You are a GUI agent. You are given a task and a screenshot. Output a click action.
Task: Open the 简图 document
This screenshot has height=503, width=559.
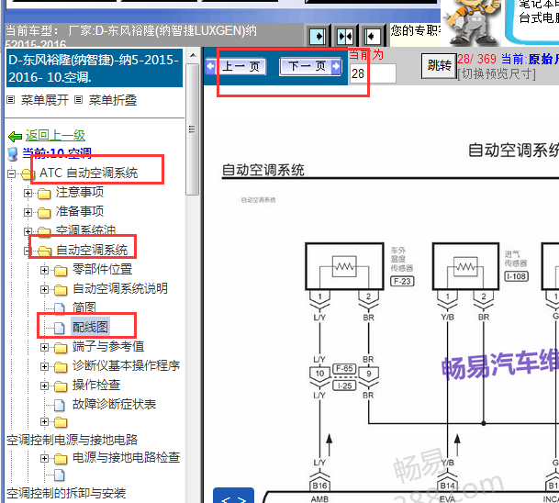(x=84, y=307)
